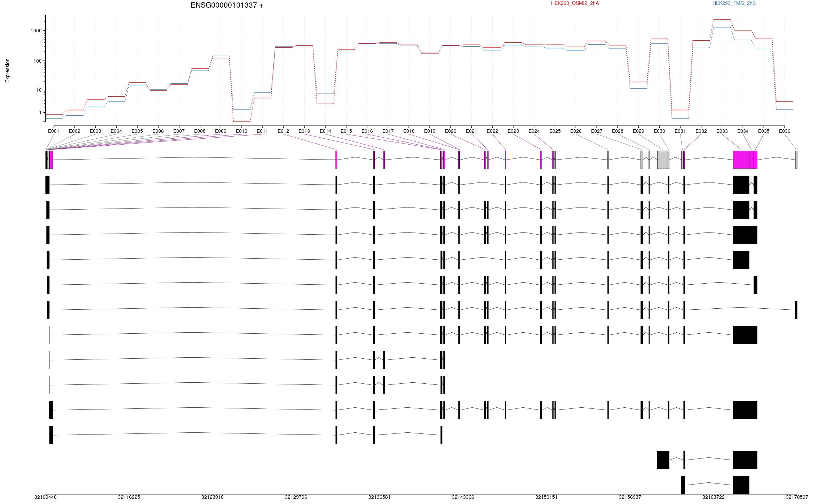
Task: Click exon label E002
Action: [74, 131]
